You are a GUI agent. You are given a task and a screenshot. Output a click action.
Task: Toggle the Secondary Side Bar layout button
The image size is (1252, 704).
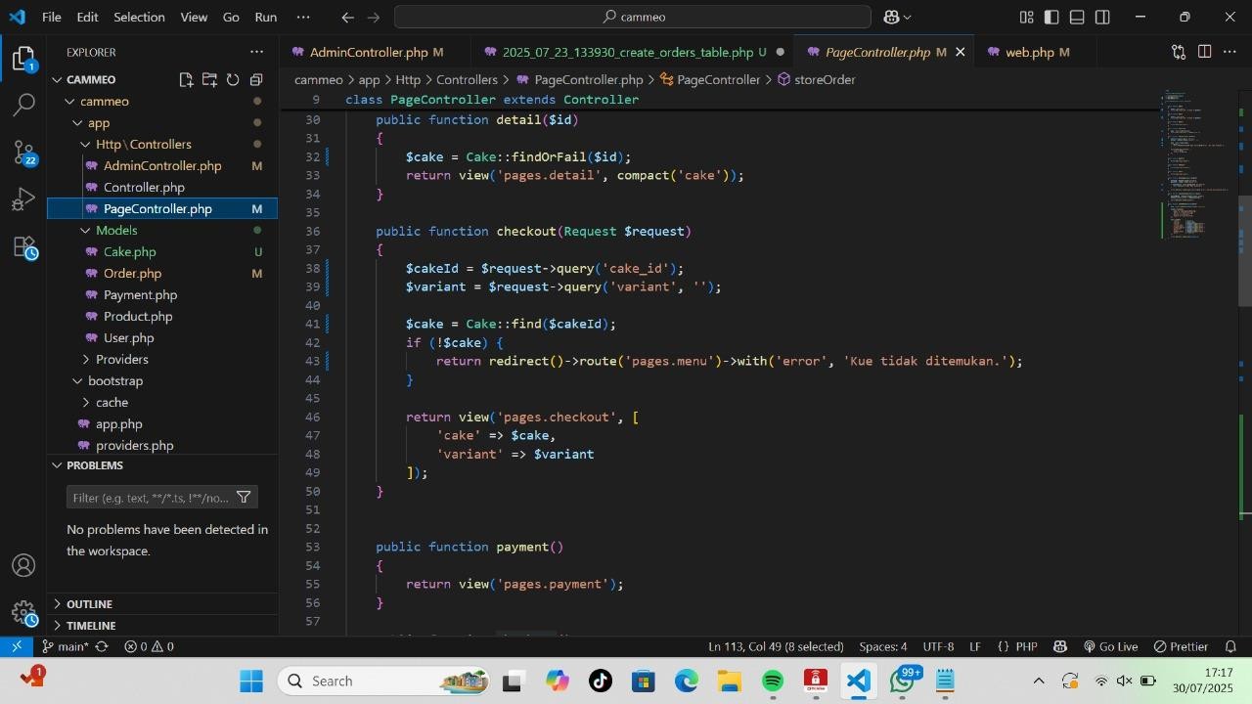[x=1102, y=17]
